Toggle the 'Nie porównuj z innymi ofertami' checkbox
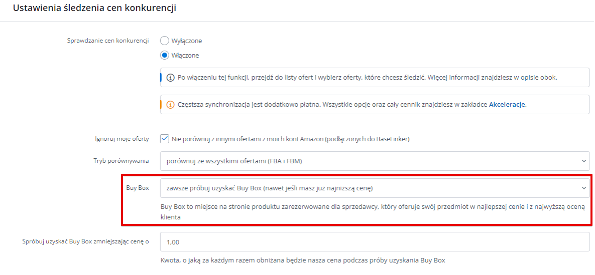The height and width of the screenshot is (275, 595). (165, 139)
